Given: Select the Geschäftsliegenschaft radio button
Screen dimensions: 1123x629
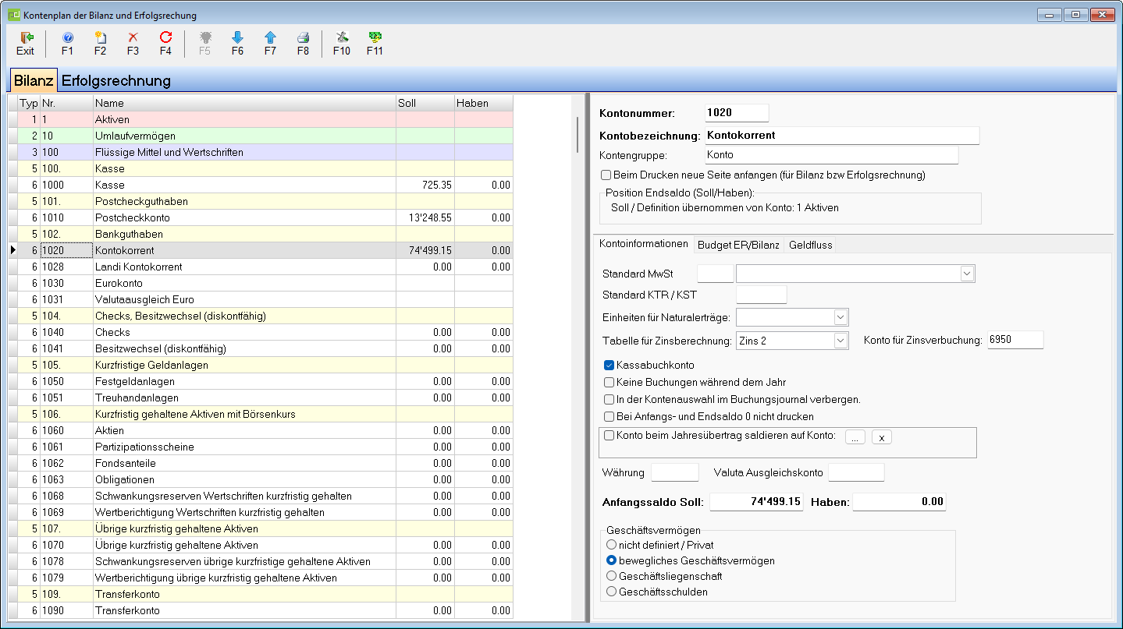Looking at the screenshot, I should point(612,576).
